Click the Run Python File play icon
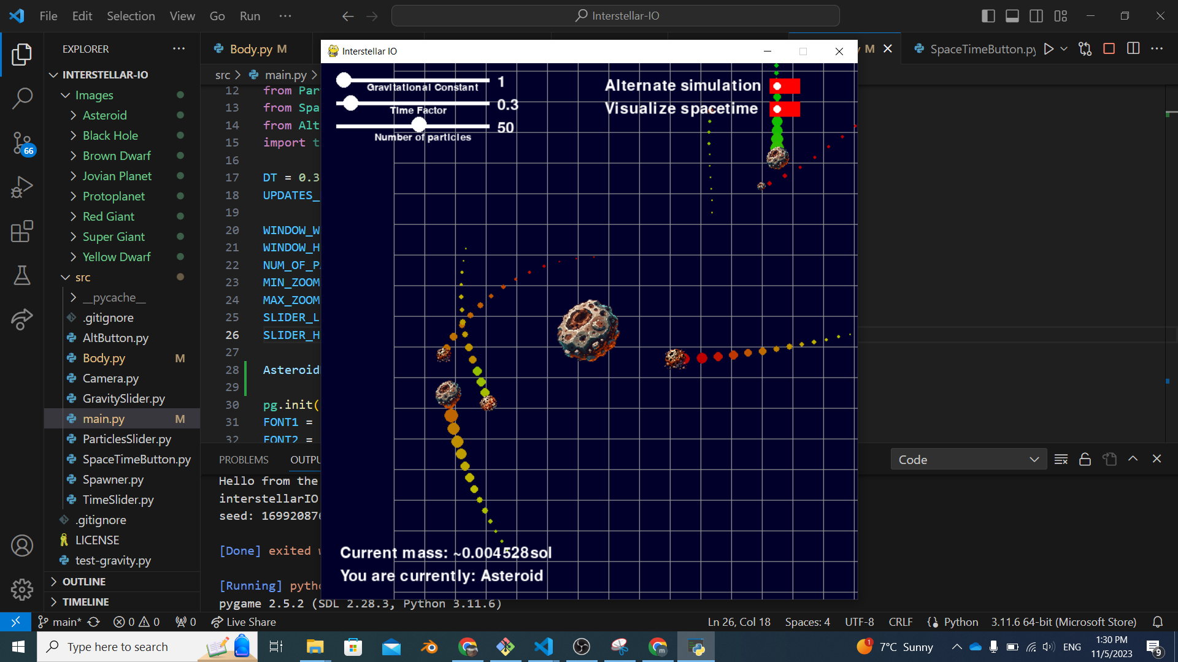The width and height of the screenshot is (1178, 662). [1049, 49]
